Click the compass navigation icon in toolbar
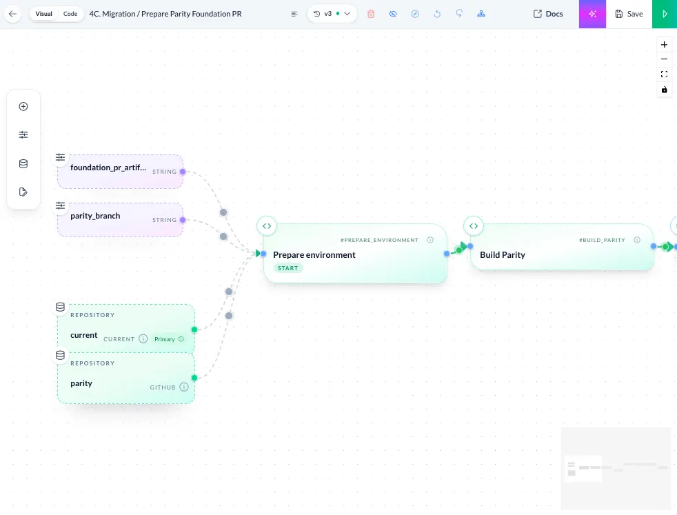 tap(415, 14)
